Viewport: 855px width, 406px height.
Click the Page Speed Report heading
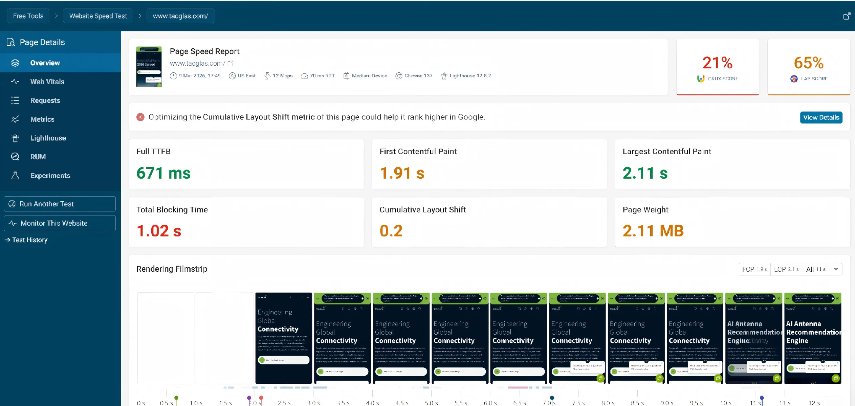pos(205,51)
